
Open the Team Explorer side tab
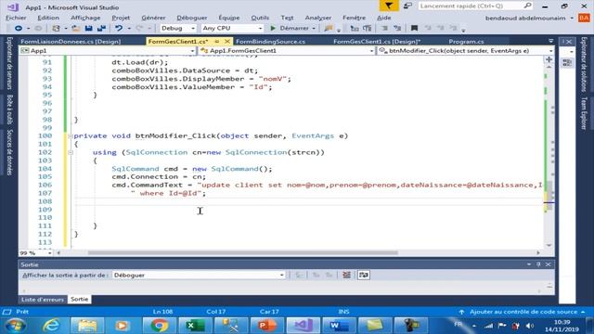(584, 113)
